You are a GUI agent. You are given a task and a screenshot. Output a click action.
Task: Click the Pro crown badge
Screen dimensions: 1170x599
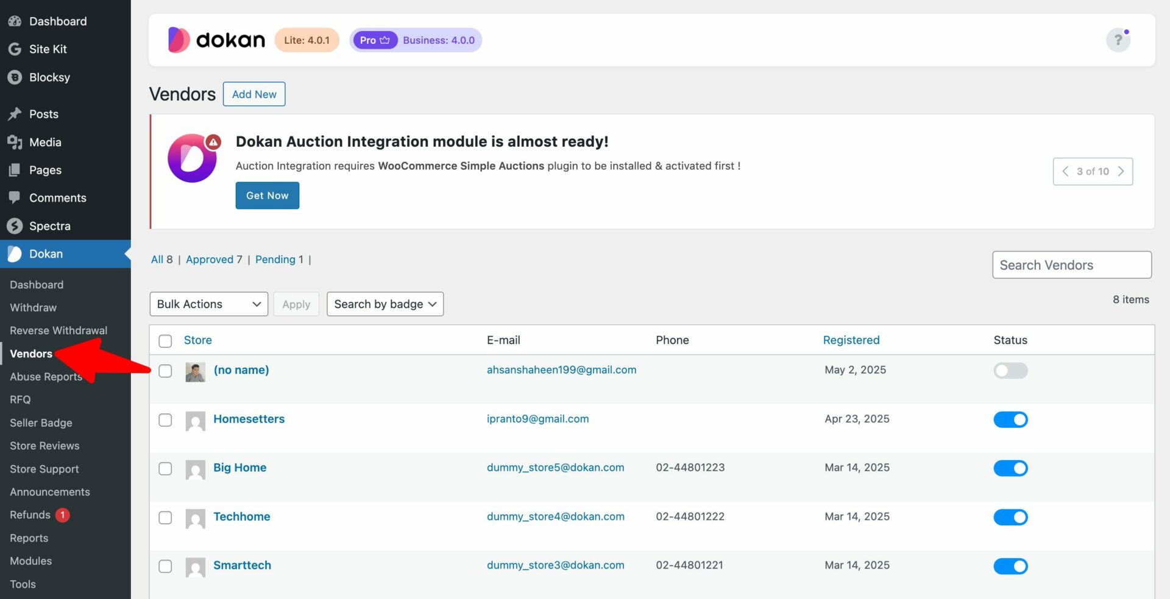pyautogui.click(x=375, y=40)
